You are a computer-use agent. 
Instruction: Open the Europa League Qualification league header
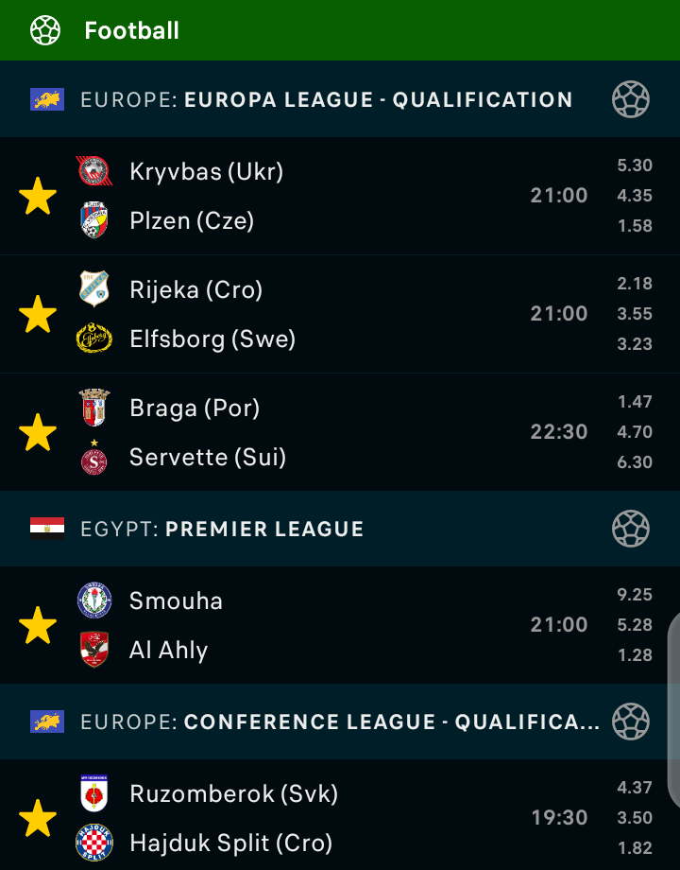click(326, 99)
